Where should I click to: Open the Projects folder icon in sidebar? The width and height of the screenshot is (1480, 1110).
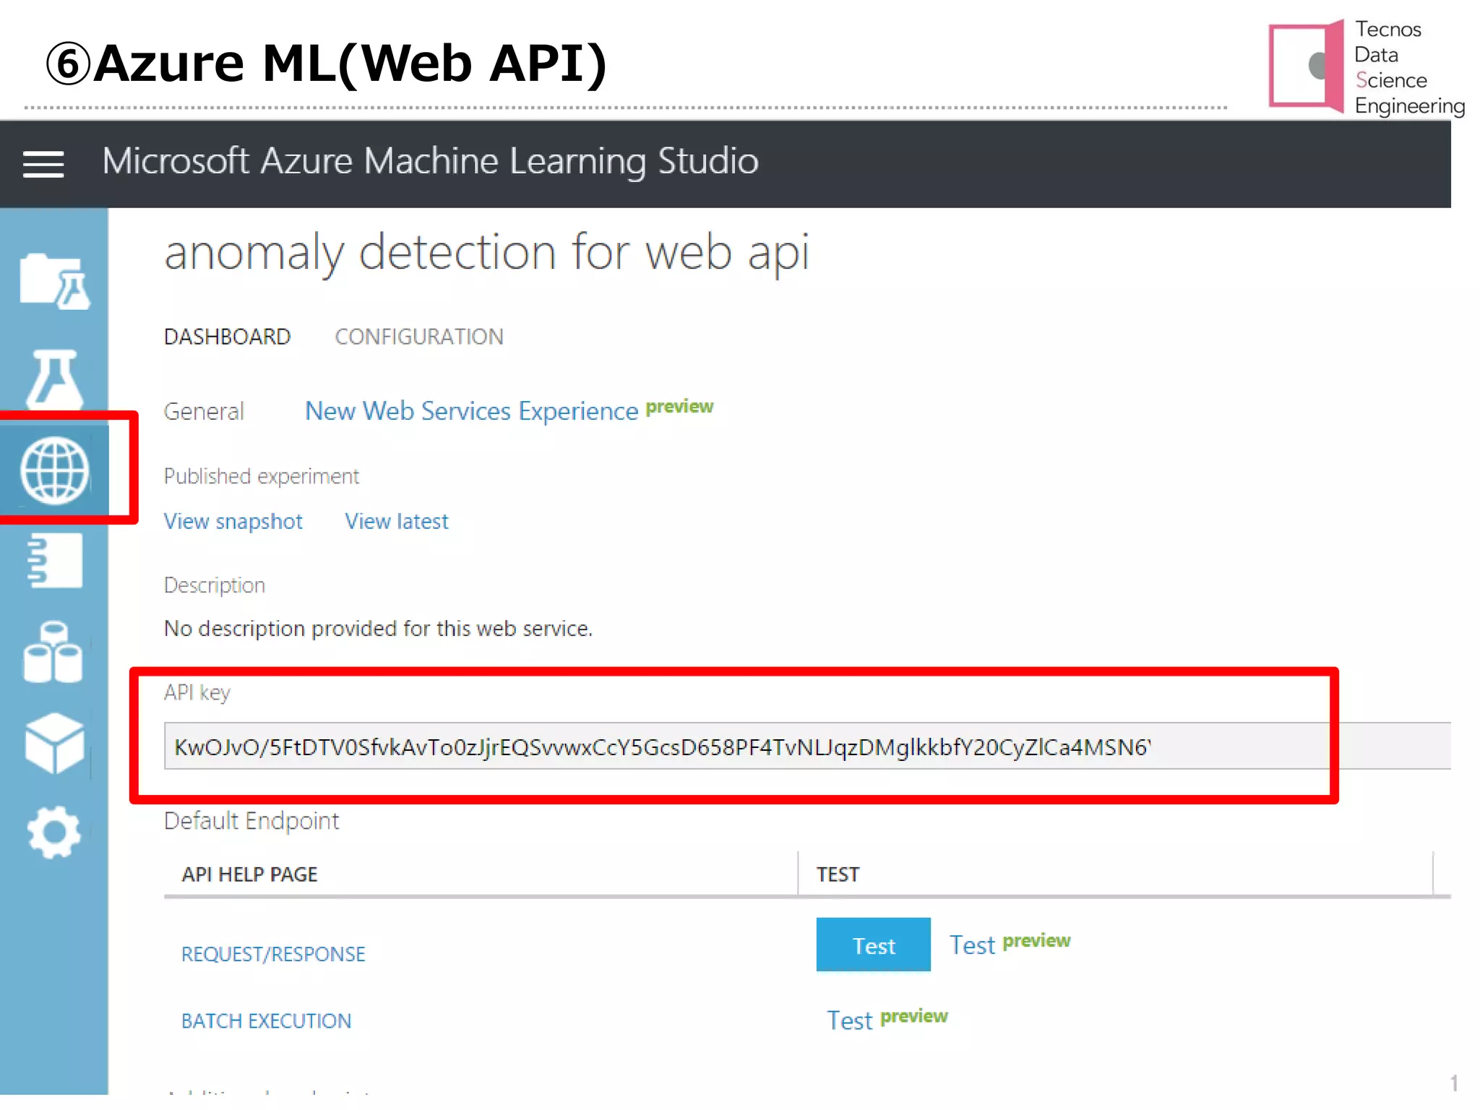(x=55, y=282)
